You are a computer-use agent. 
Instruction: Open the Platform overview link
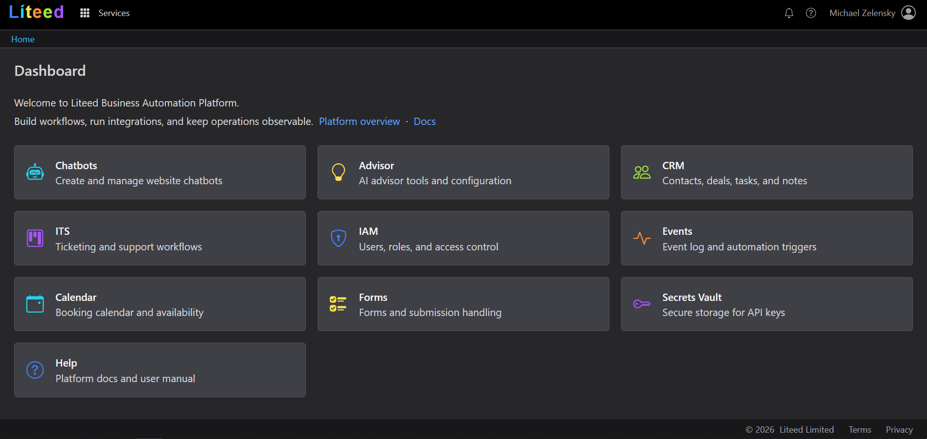(x=359, y=121)
